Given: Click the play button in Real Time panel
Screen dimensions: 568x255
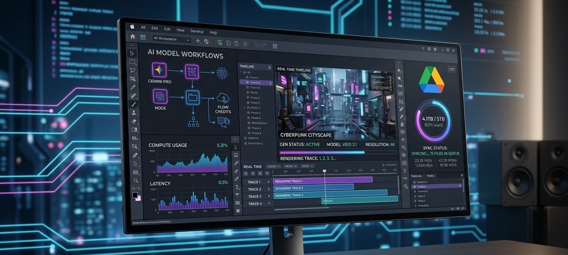Looking at the screenshot, I should tap(267, 173).
